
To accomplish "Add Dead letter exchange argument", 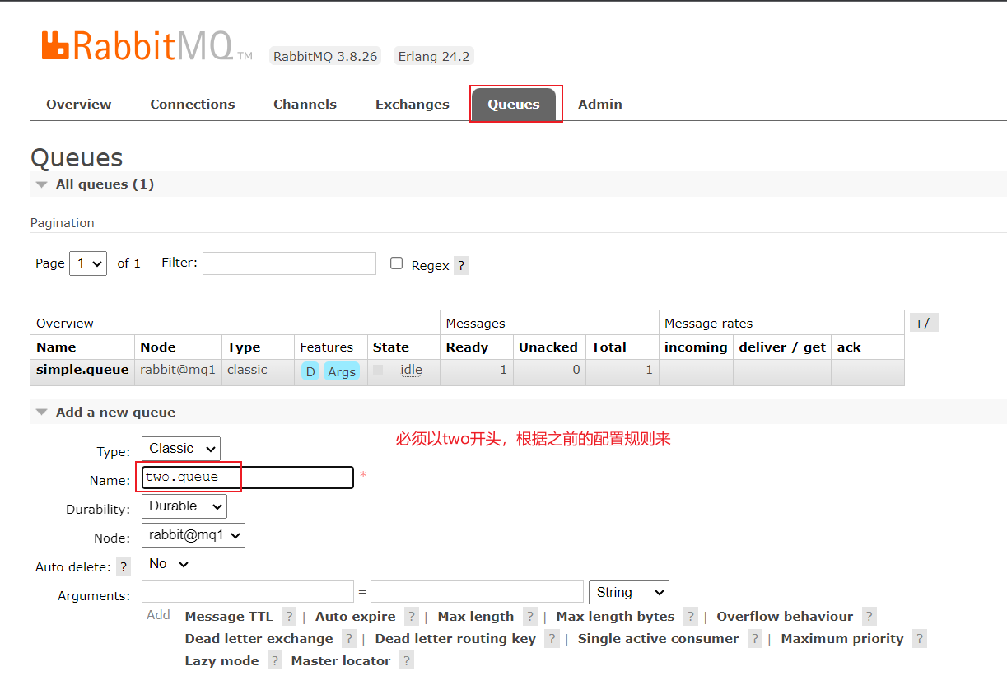I will point(259,639).
